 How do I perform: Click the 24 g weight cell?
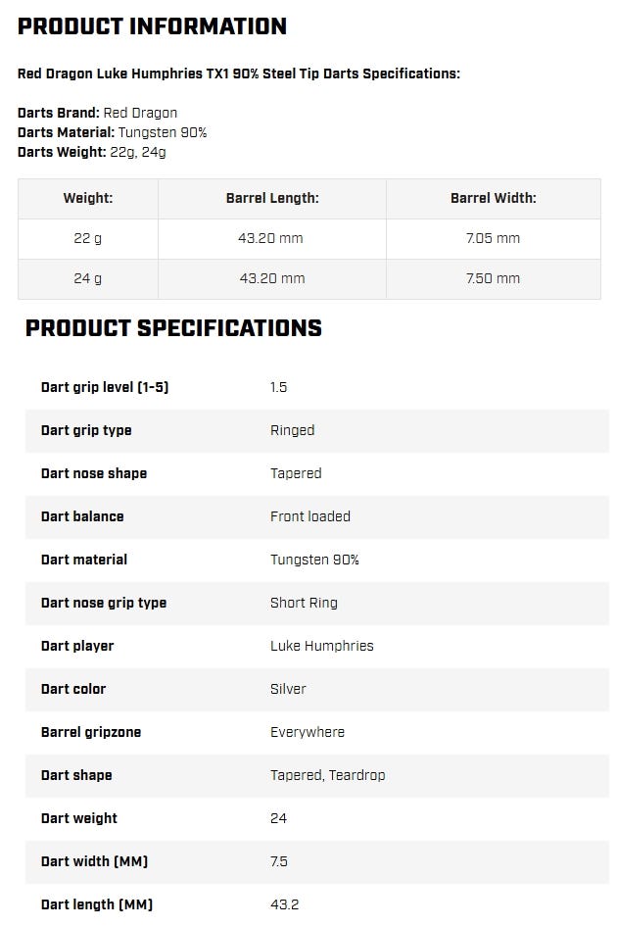pyautogui.click(x=88, y=278)
